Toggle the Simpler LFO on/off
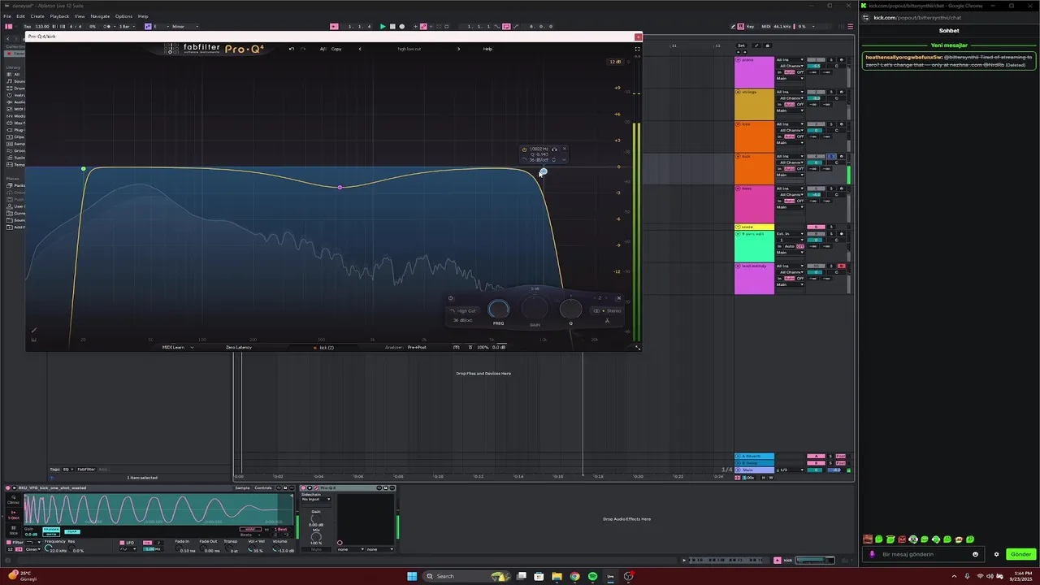1040x585 pixels. click(x=122, y=542)
